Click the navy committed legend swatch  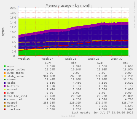(x=5, y=99)
